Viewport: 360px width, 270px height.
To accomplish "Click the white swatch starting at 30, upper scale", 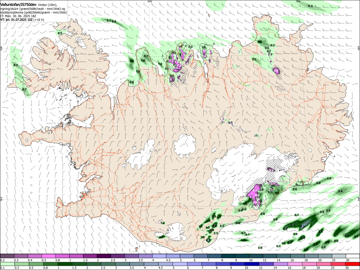I will 352,256.
